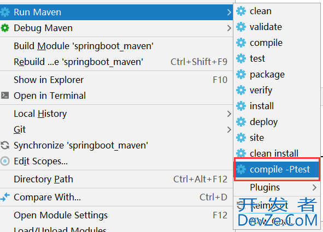
Task: Click the gear icon beside clean goal
Action: (x=241, y=11)
